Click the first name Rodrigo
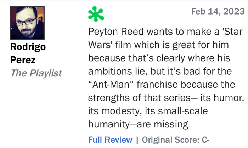The width and height of the screenshot is (248, 148). [x=28, y=47]
